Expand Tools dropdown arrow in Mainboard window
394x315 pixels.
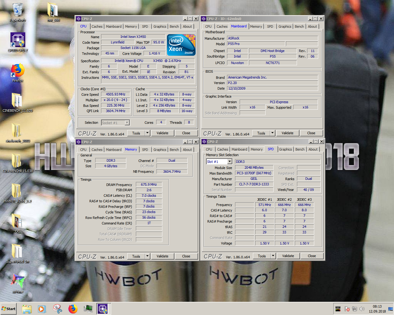[272, 133]
